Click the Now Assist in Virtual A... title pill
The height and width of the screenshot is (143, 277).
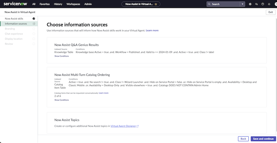[141, 4]
